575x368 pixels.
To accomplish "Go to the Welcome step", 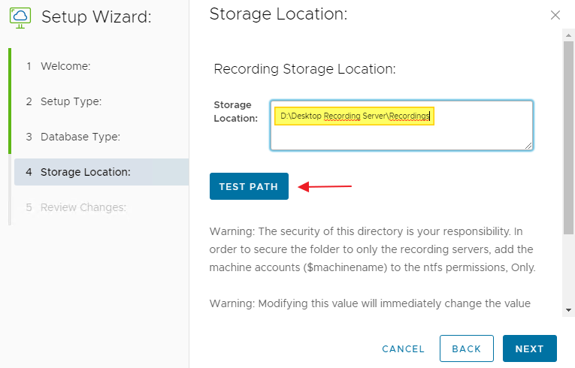I will [x=65, y=66].
